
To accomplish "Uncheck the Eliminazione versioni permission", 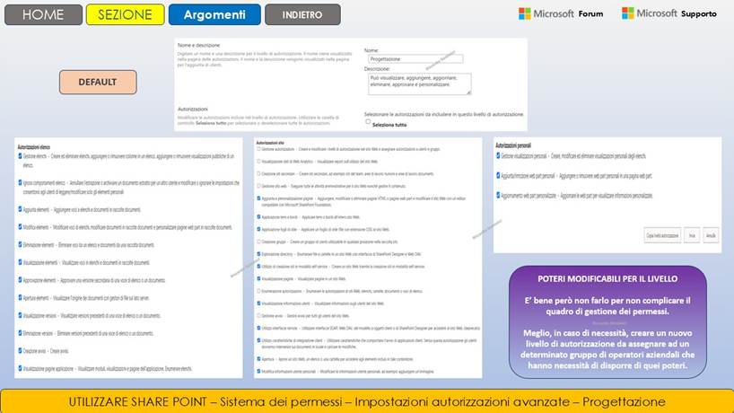I will (20, 333).
